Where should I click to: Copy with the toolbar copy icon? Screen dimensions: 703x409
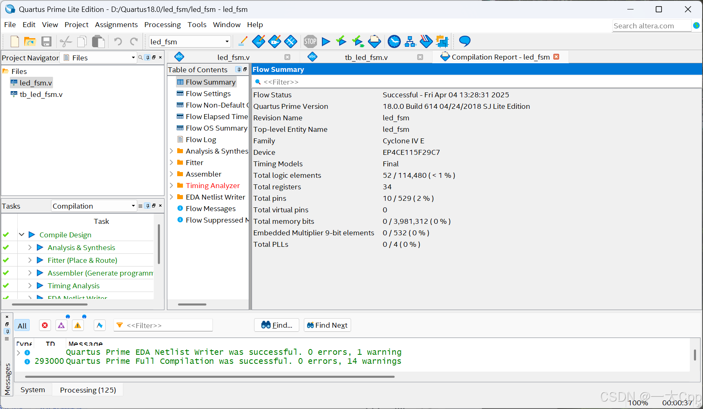(x=82, y=41)
